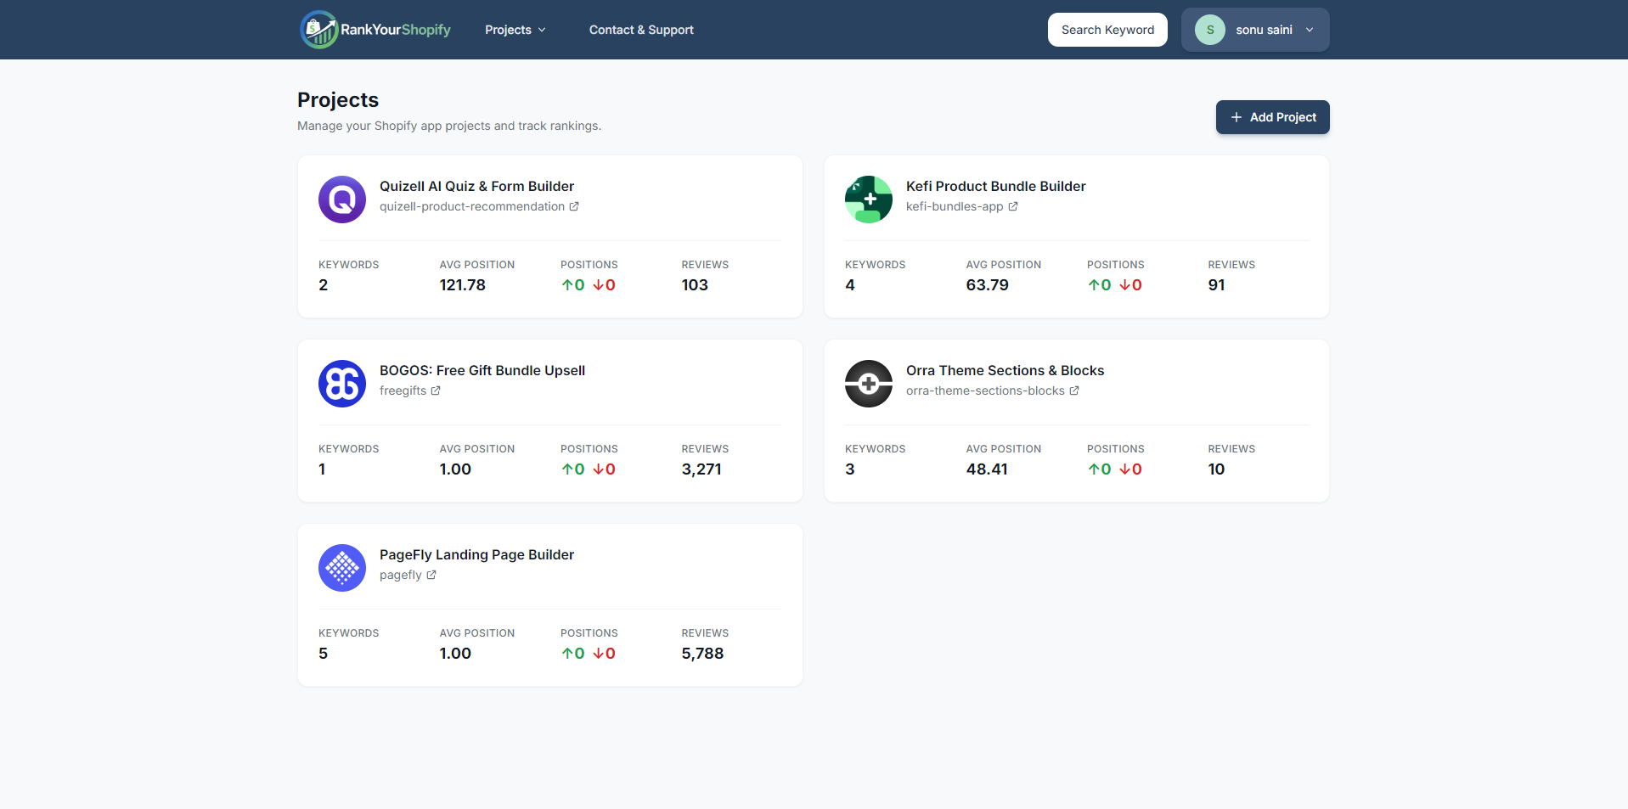
Task: Click the Search Keyword input field
Action: coord(1107,29)
